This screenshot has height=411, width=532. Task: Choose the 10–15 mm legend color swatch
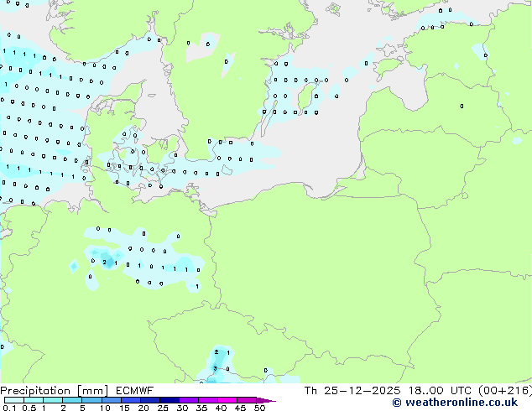click(x=111, y=400)
